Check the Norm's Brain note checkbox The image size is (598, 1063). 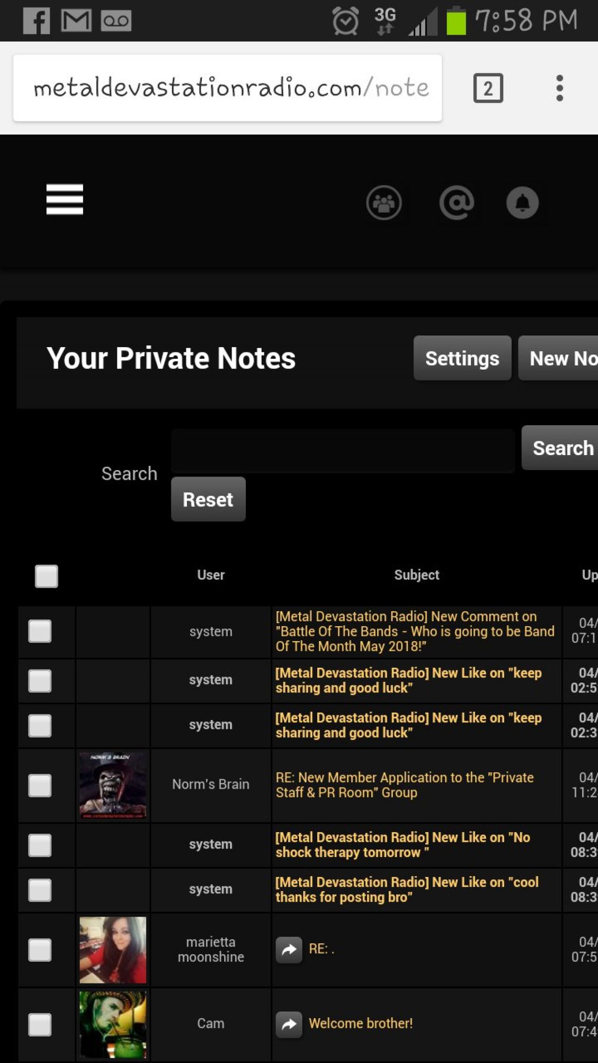coord(40,785)
